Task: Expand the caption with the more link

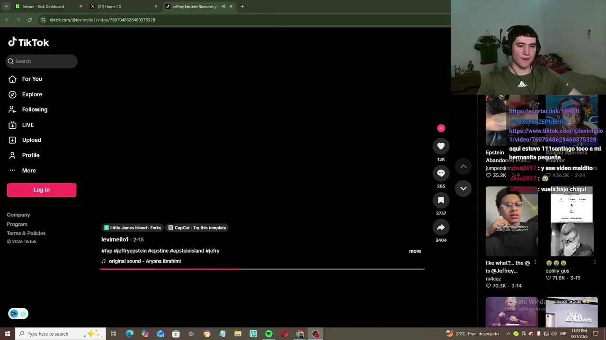Action: click(415, 251)
